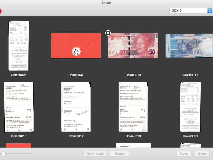Click the Doxie0018 file name label
The image size is (213, 160).
[x=133, y=136]
